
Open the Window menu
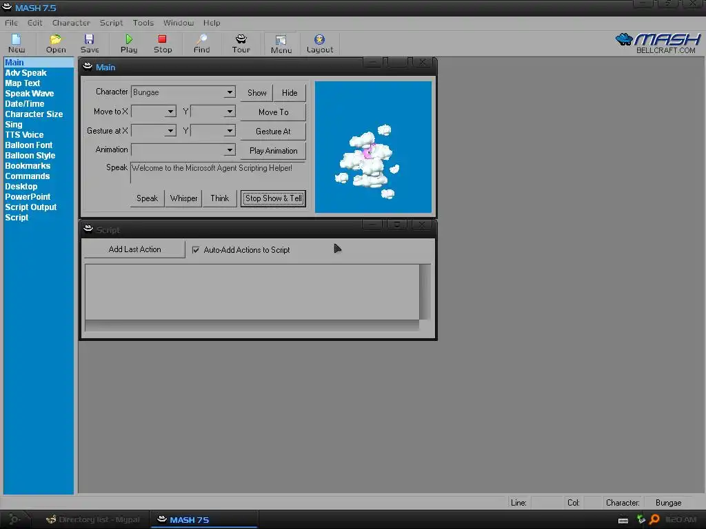(x=179, y=23)
